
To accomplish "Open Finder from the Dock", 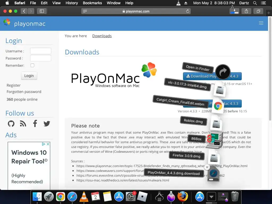I will point(37,197).
